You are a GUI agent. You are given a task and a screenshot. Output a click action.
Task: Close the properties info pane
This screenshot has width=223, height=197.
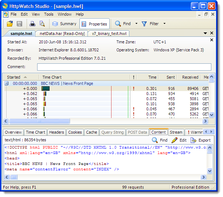click(x=212, y=40)
